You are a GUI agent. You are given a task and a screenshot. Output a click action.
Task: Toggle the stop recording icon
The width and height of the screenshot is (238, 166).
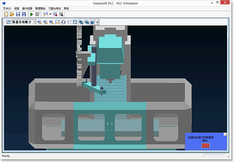tap(61, 14)
